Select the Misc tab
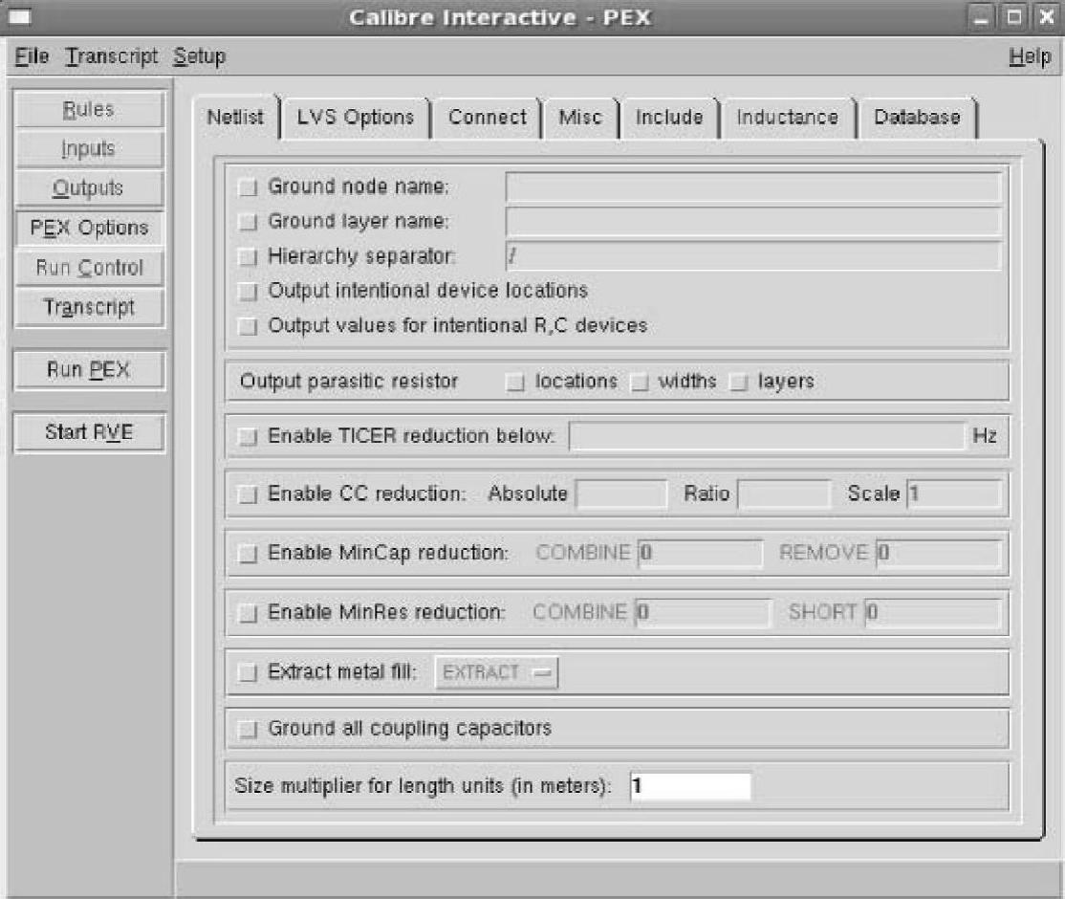Viewport: 1065px width, 899px height. (580, 118)
